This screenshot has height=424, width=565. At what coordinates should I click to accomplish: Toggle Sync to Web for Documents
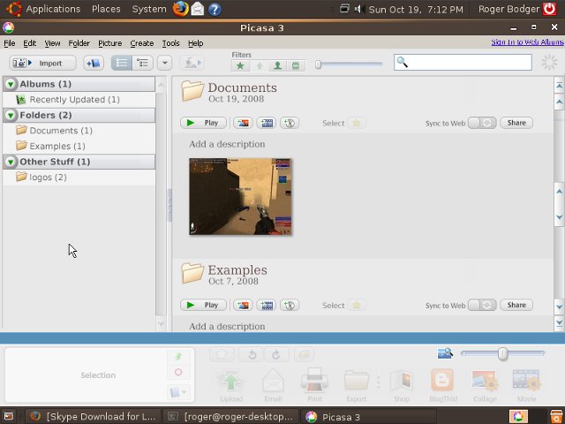tap(482, 123)
